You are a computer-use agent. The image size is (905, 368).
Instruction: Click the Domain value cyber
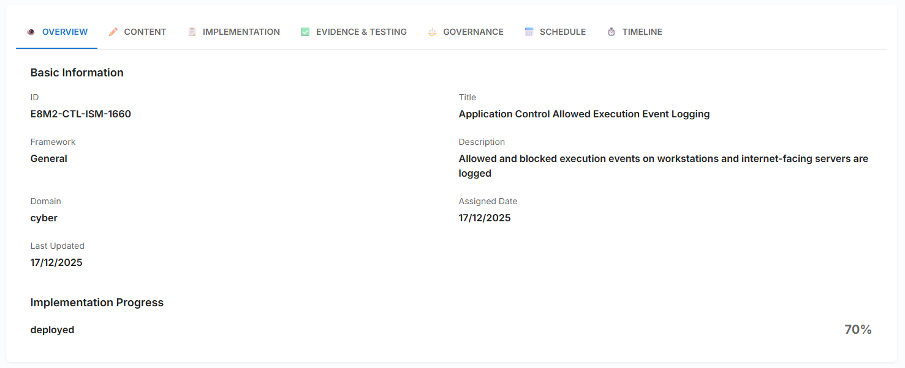tap(44, 218)
